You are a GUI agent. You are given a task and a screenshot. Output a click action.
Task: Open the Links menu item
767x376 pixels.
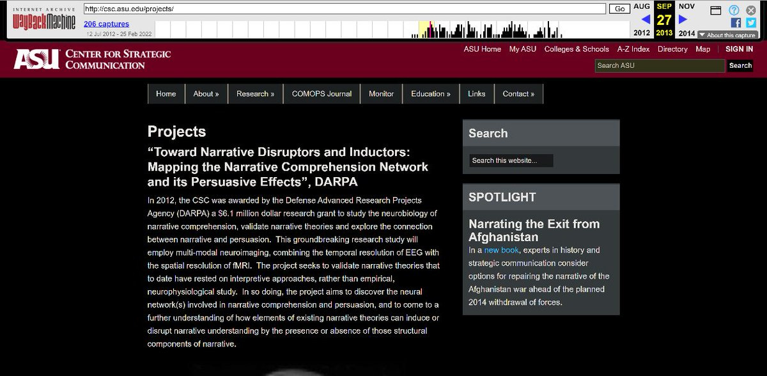[x=476, y=93]
